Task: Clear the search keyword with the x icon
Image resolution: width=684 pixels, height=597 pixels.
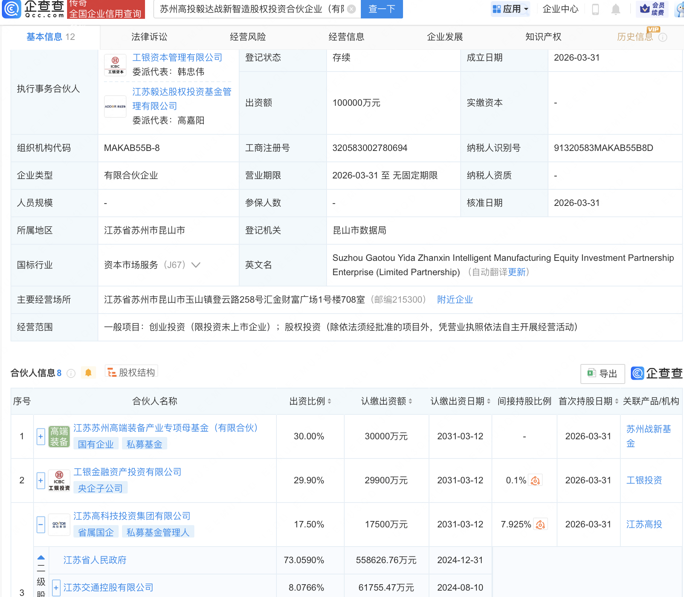Action: coord(350,9)
